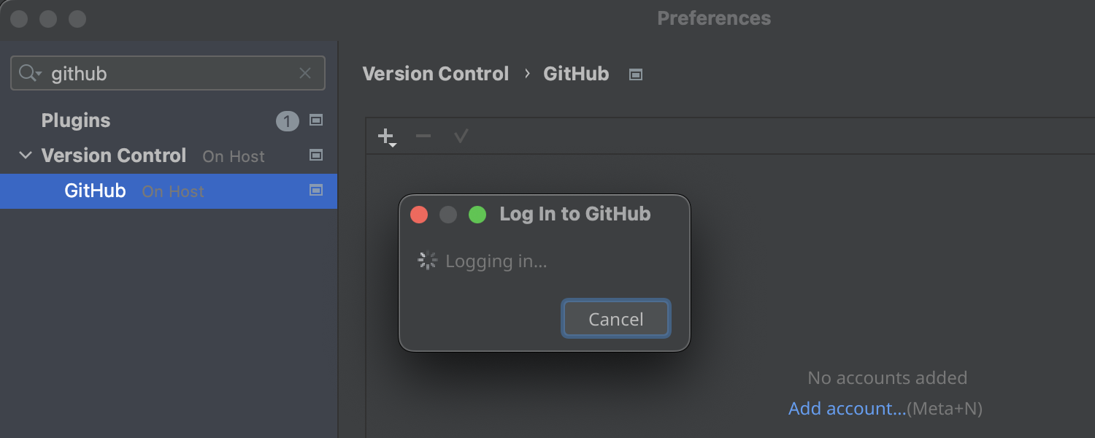The width and height of the screenshot is (1095, 438).
Task: Click the checkmark set-default account icon
Action: click(x=461, y=136)
